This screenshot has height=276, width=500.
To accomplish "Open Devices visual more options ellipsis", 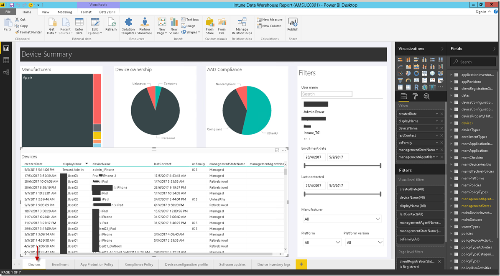I will pyautogui.click(x=284, y=150).
